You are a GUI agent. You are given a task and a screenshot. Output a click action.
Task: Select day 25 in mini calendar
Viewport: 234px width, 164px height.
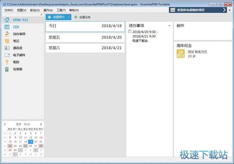(x=26, y=146)
